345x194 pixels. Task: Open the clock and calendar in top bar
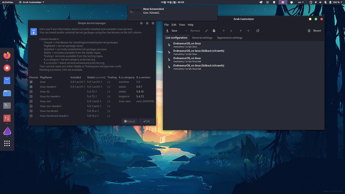click(172, 2)
